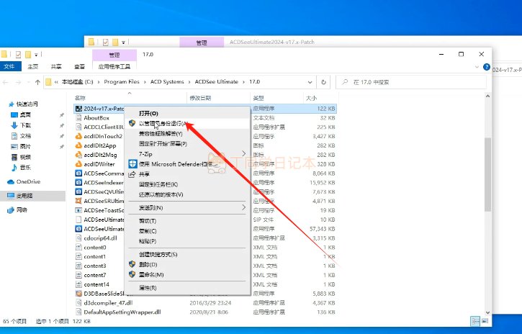Expand the address bar history dropdown
Screen dimensions: 522x334
310,82
